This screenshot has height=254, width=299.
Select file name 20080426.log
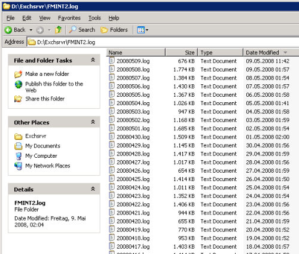133,171
